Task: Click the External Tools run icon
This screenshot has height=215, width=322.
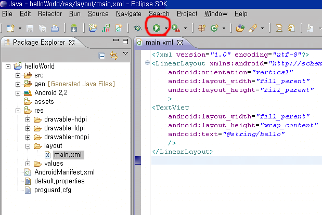Action: pyautogui.click(x=176, y=28)
